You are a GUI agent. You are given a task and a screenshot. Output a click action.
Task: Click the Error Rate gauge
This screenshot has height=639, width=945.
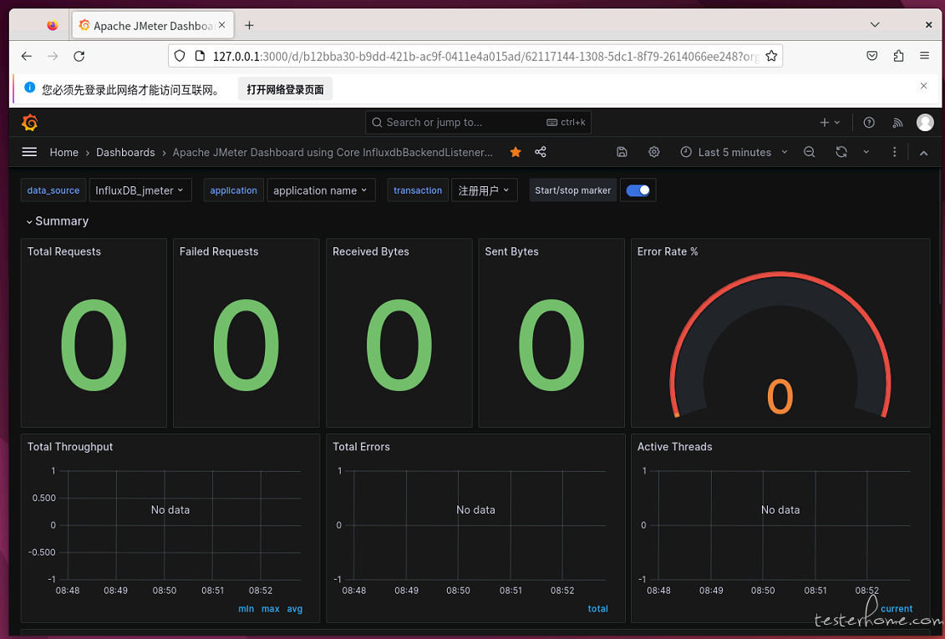tap(780, 344)
